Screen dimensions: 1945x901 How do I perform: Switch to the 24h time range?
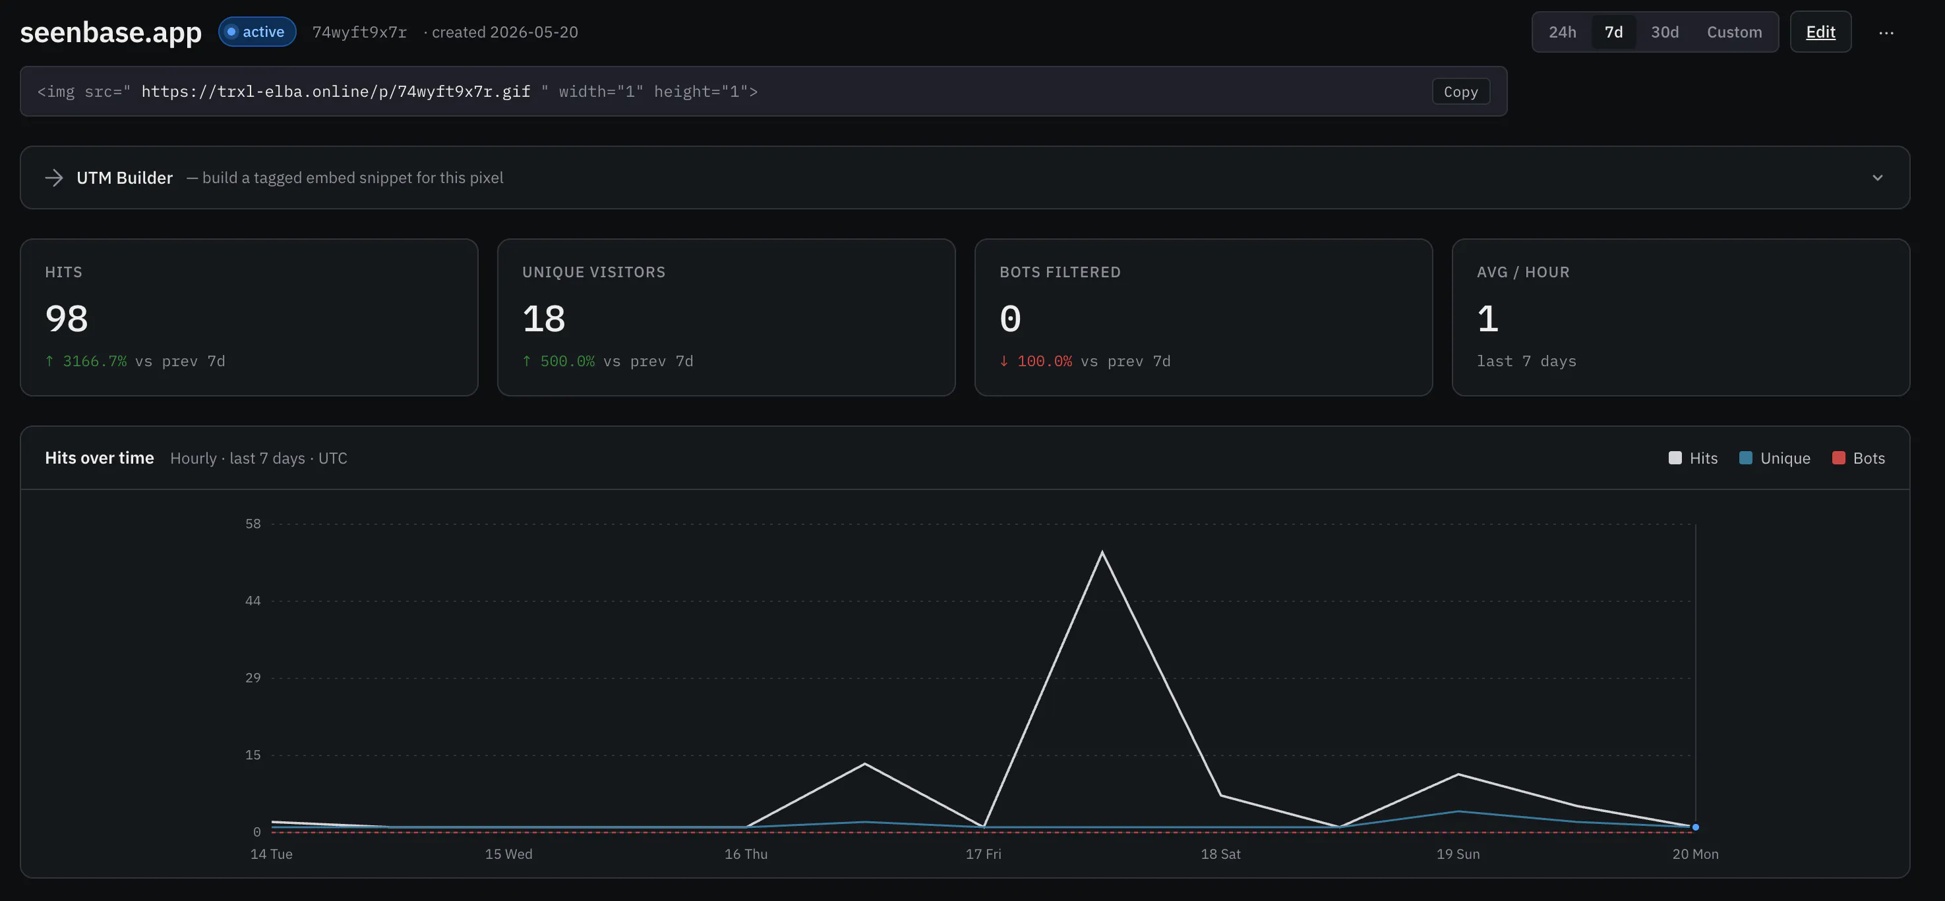[1562, 32]
